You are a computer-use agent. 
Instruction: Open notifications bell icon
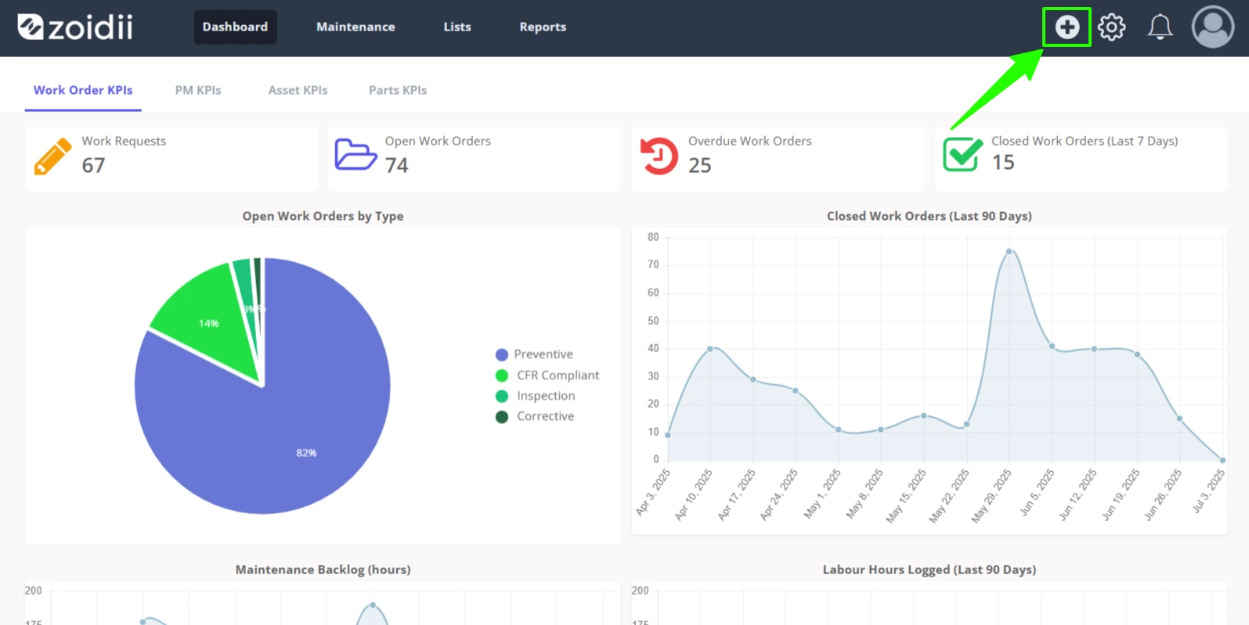coord(1160,27)
